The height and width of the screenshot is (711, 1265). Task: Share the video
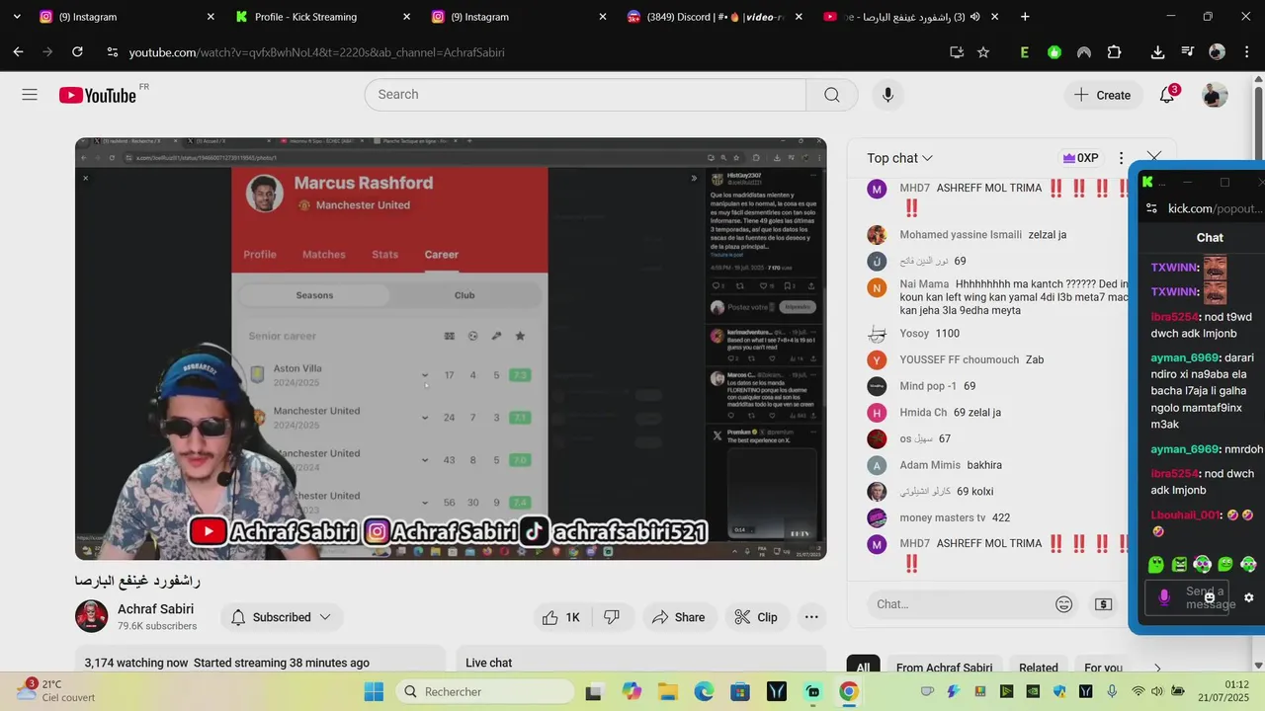678,617
